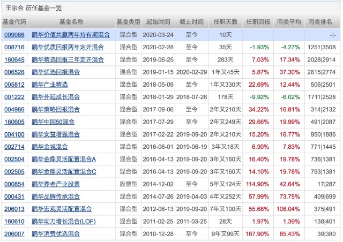Click 鹏华消费优选混合 fund name

(x=56, y=234)
